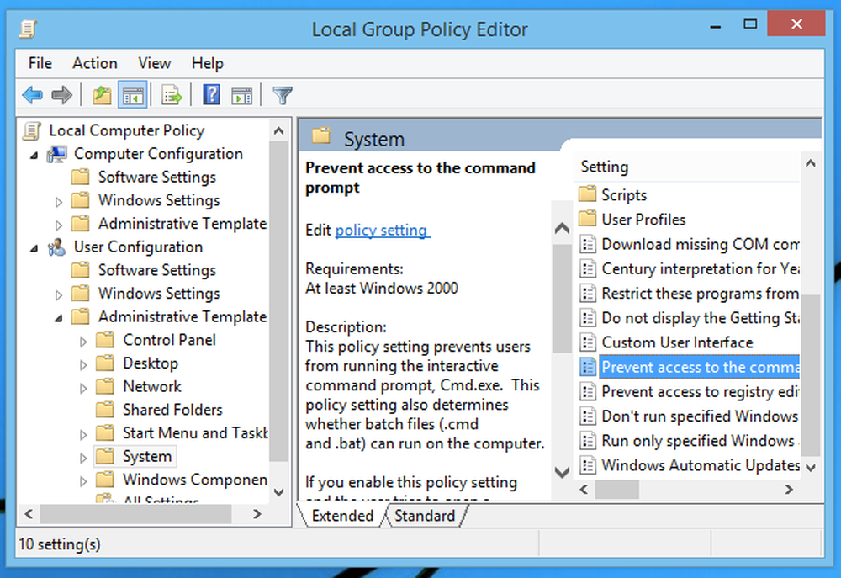Collapse the User Configuration node
The width and height of the screenshot is (841, 578).
(x=34, y=249)
